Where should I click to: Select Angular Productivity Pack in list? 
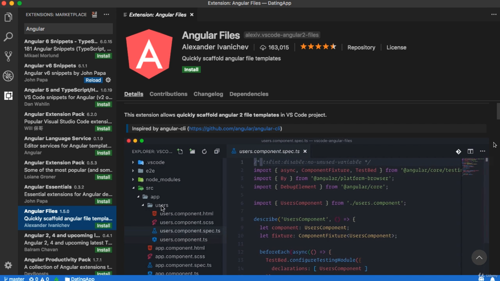pos(67,266)
